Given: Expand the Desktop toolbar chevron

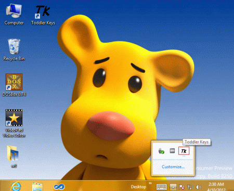Looking at the screenshot, I should click(150, 183).
